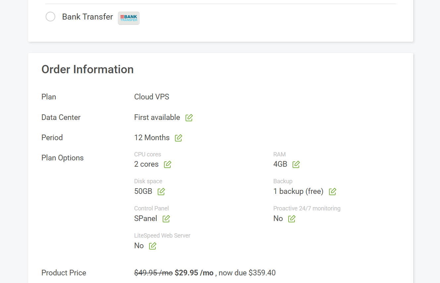Screen dimensions: 440x283
Task: Edit the Data Center selection
Action: [x=189, y=117]
